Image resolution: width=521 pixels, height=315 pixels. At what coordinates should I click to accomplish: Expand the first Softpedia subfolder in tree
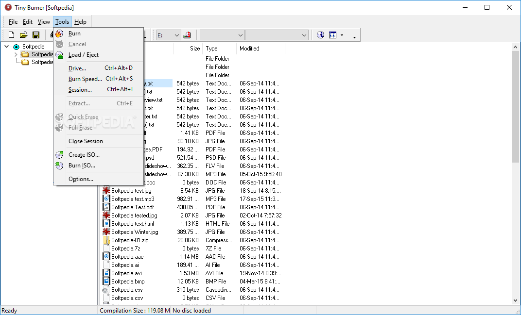click(16, 54)
